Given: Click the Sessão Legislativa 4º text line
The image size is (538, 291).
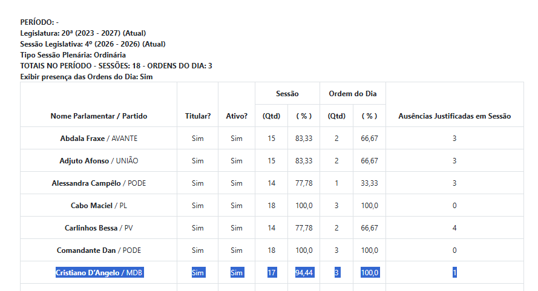Looking at the screenshot, I should pos(93,44).
